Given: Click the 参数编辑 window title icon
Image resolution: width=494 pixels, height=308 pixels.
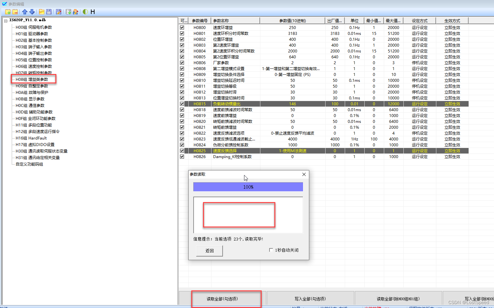Looking at the screenshot, I should click(4, 4).
